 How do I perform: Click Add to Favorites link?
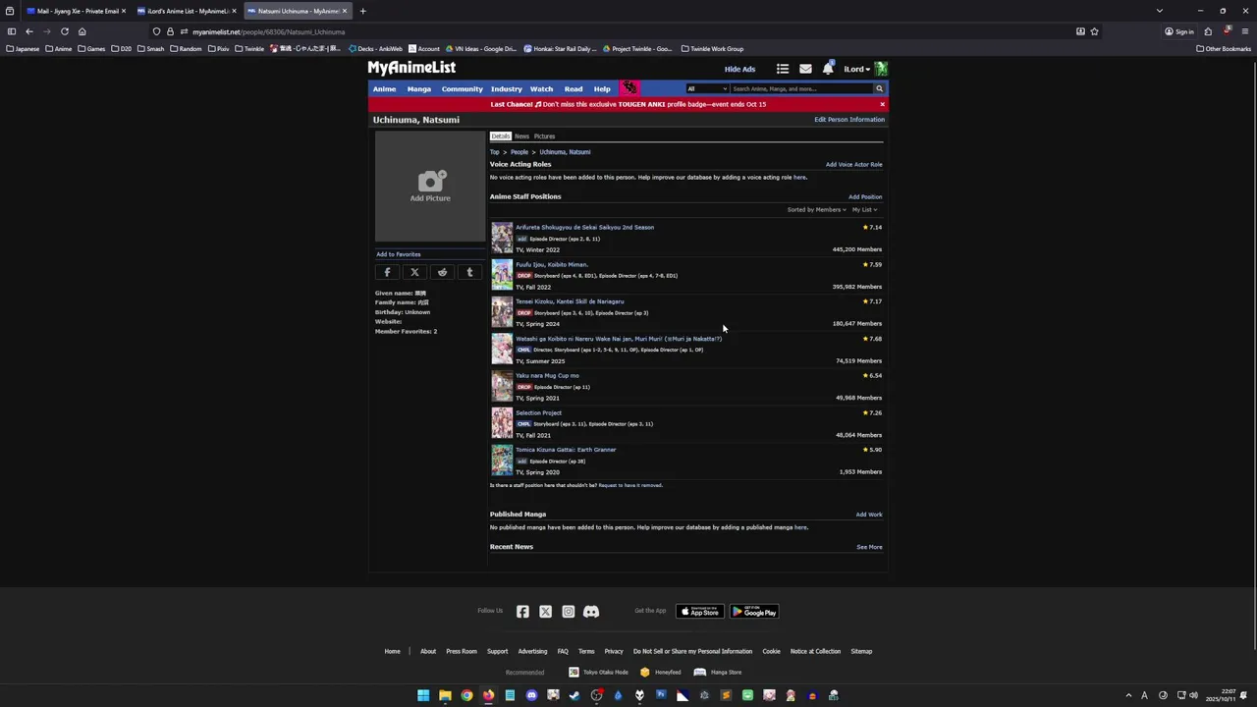point(398,254)
